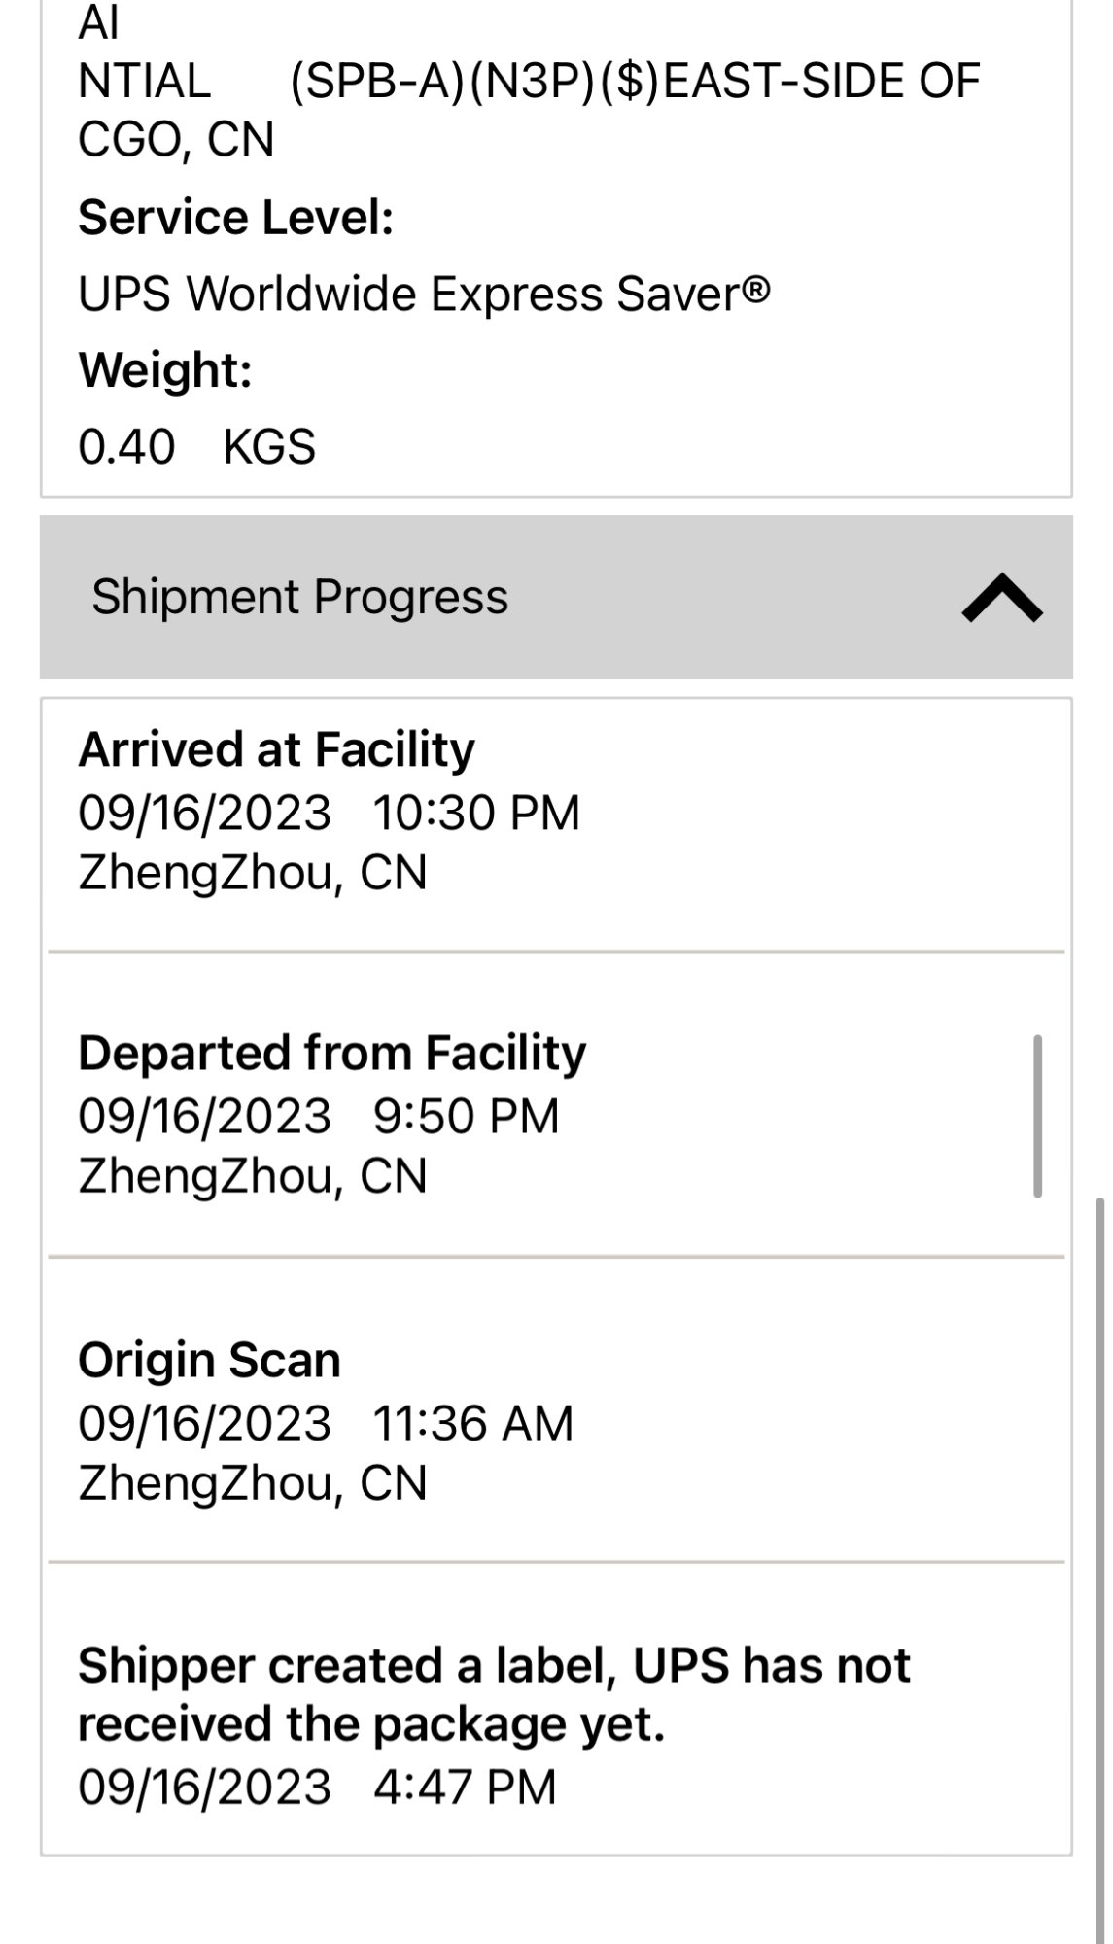Select the Origin Scan event title
The height and width of the screenshot is (1944, 1113).
[209, 1360]
